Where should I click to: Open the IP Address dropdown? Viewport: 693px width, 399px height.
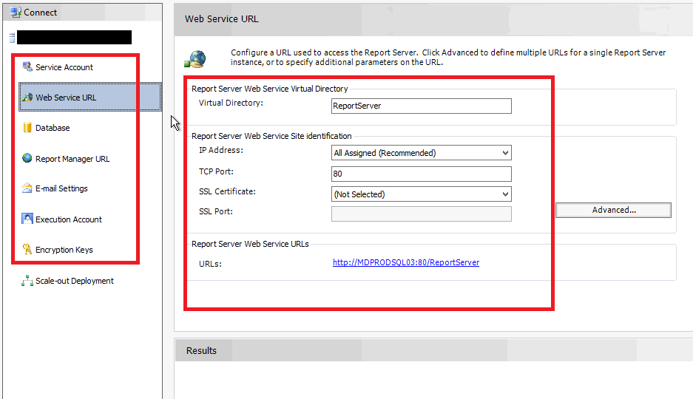[x=505, y=153]
